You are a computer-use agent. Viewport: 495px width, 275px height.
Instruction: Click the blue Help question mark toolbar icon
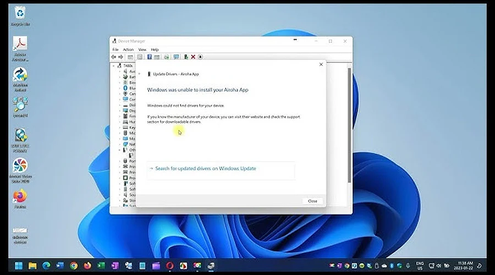[149, 57]
